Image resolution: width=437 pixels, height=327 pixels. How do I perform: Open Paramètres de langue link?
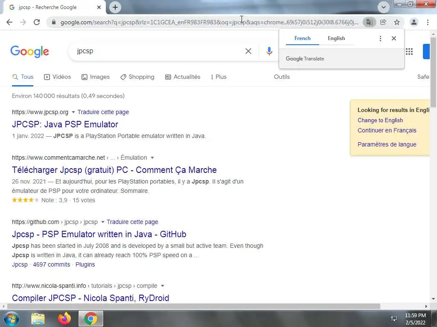[x=387, y=144]
